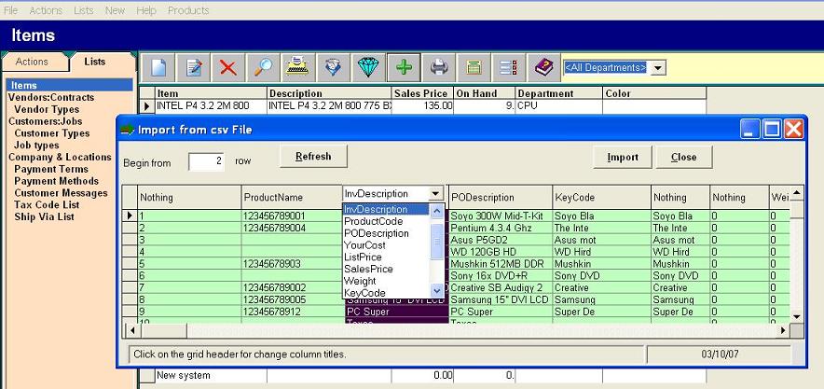Click the Import button
Image resolution: width=824 pixels, height=389 pixels.
coord(623,157)
